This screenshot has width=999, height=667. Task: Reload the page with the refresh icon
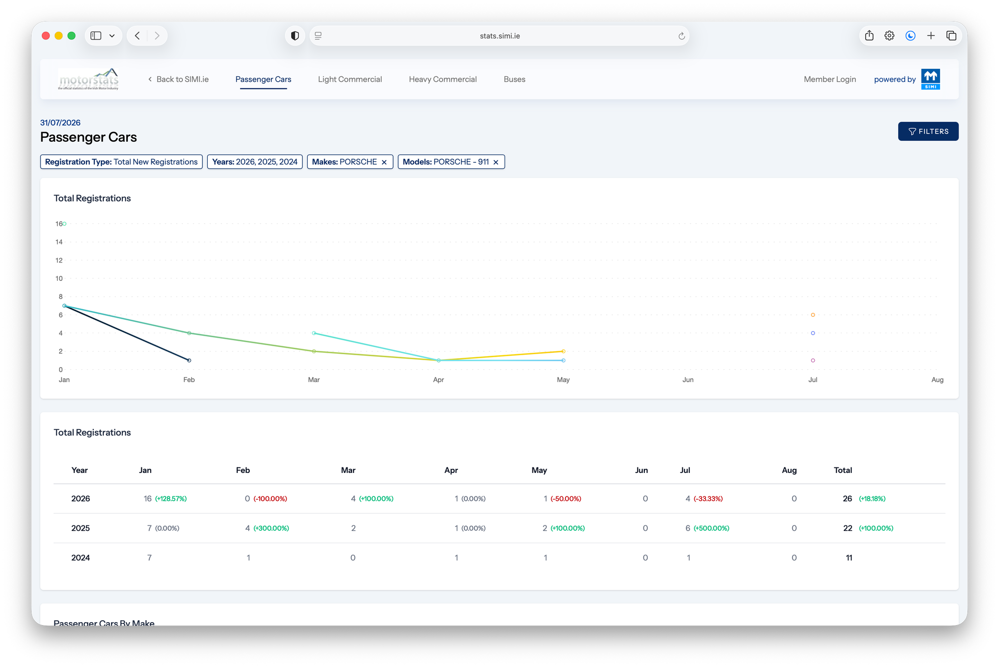click(x=681, y=36)
